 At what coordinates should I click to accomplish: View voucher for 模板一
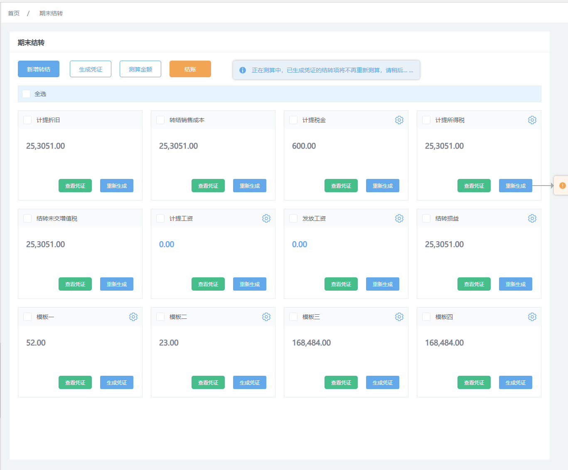(75, 382)
